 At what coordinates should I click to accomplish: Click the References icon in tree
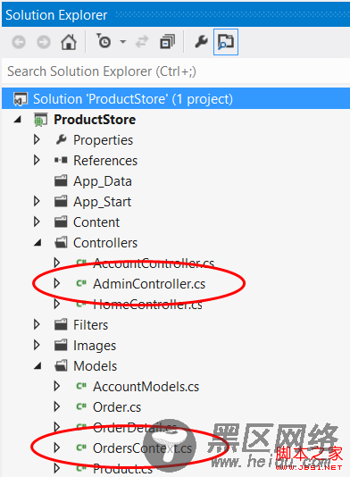[61, 160]
